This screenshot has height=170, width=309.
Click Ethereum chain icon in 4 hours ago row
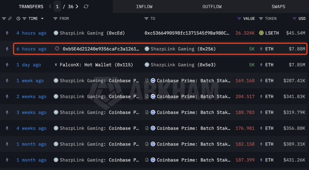point(7,33)
